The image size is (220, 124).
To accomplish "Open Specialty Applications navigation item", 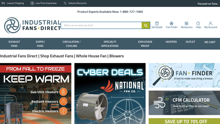I will tap(110, 44).
